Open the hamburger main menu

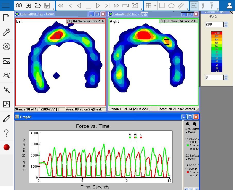(6, 6)
